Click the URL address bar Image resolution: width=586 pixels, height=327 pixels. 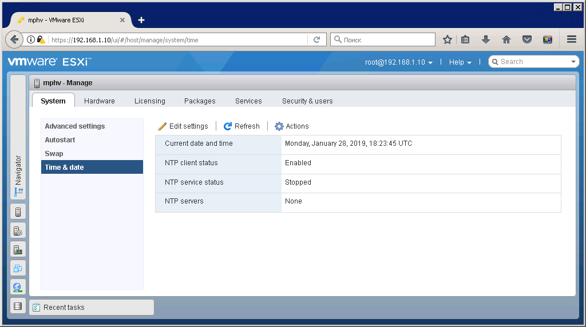(x=179, y=40)
